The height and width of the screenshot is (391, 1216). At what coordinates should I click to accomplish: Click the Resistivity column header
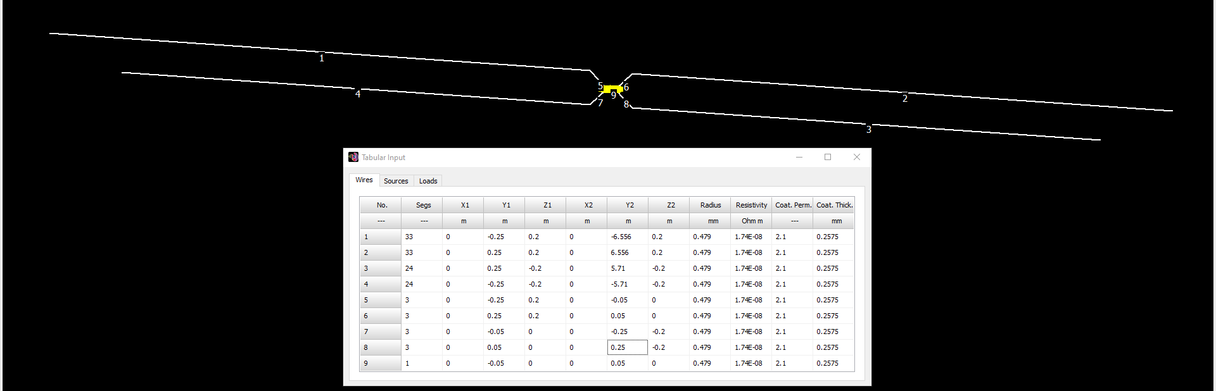751,205
